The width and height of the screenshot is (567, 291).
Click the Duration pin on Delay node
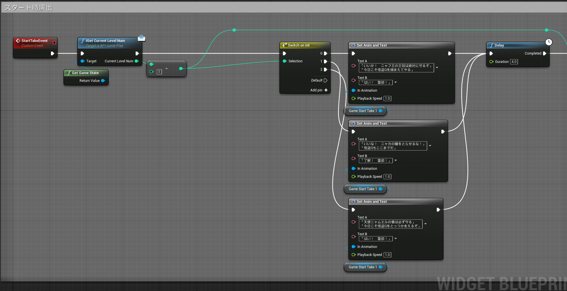pos(491,62)
